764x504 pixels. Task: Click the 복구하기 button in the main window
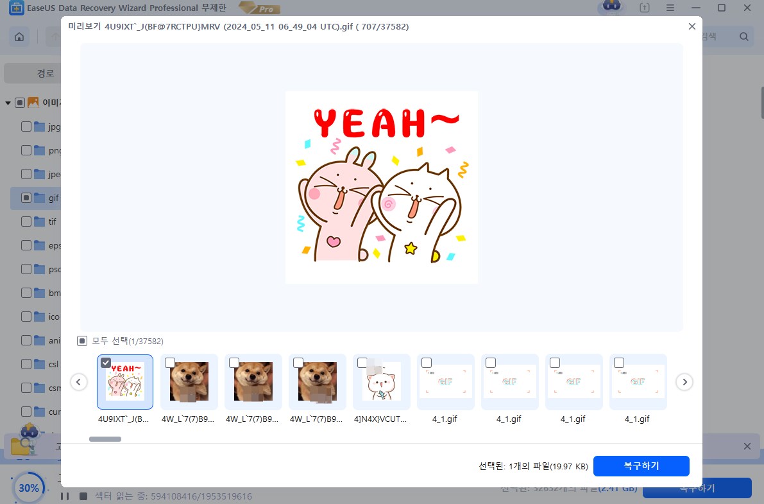(x=697, y=488)
